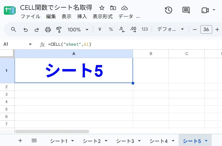Apply percent number format
The width and height of the screenshot is (222, 146).
click(x=111, y=29)
